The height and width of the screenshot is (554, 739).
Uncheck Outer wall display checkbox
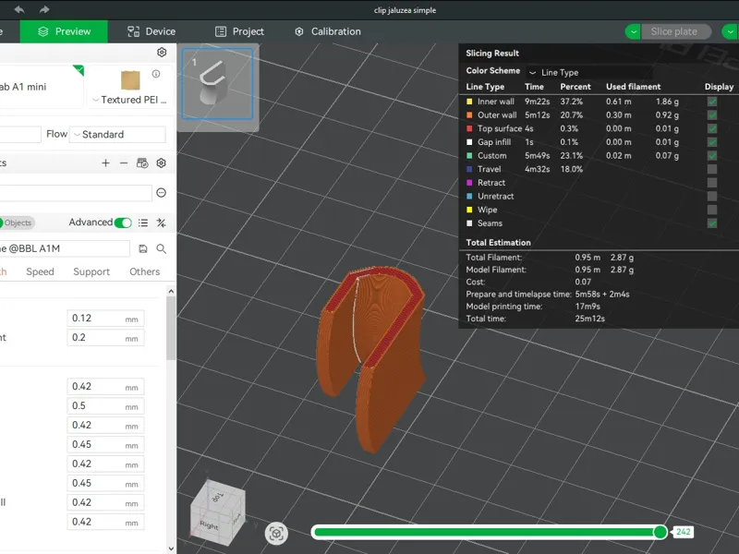pos(712,114)
